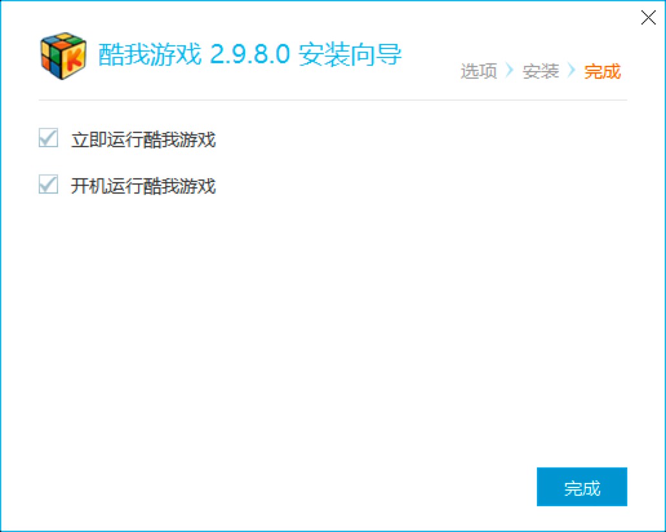The image size is (666, 532).
Task: Click the label text 开机运行酷我游戏
Action: pos(143,186)
